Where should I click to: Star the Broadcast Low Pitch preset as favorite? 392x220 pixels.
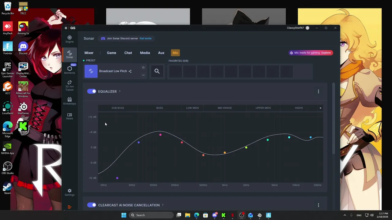point(143,68)
